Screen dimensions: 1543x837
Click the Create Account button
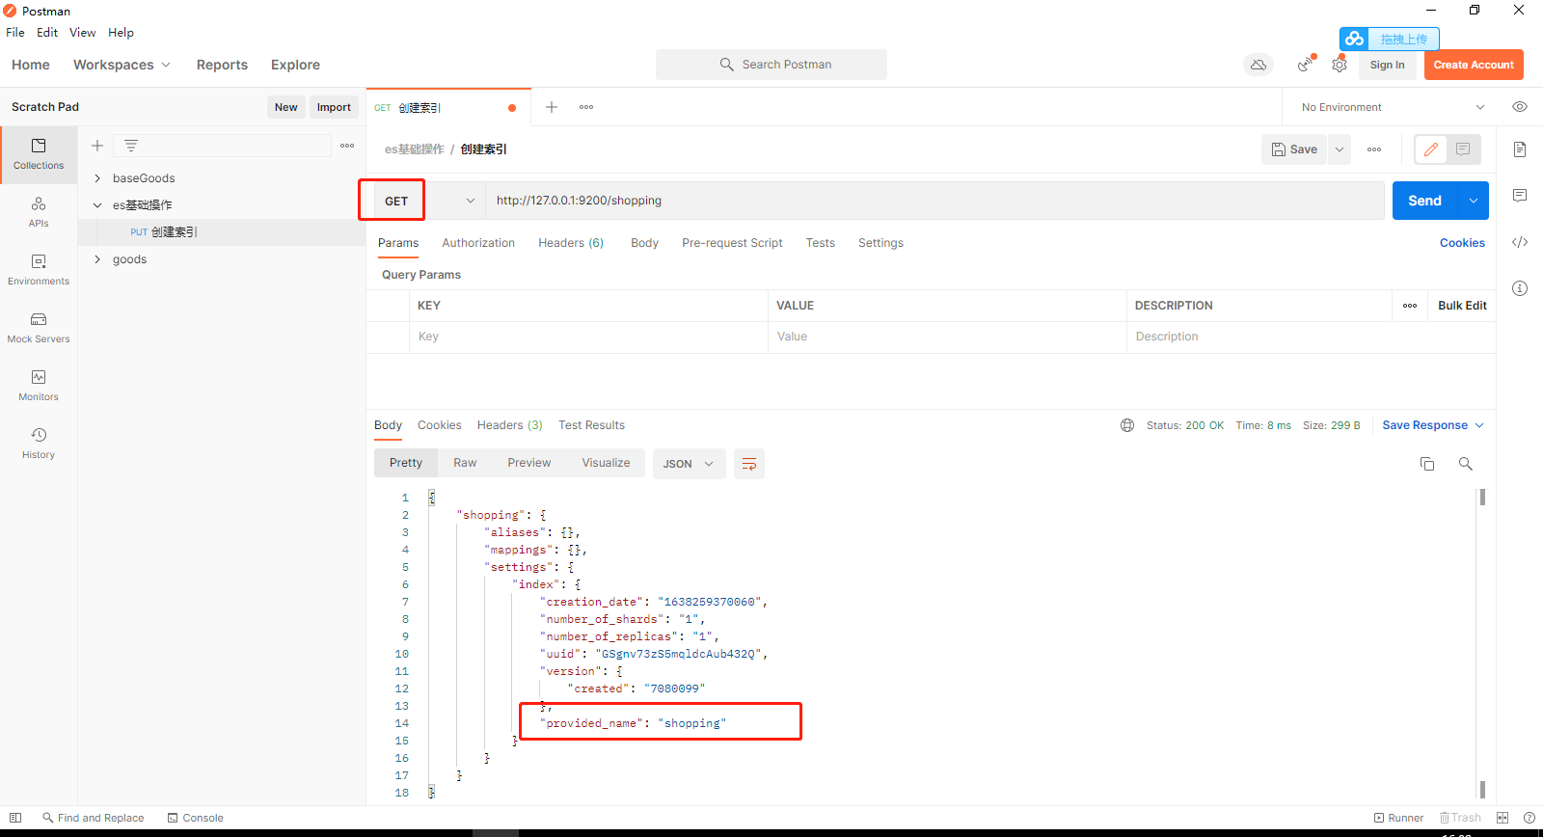pyautogui.click(x=1474, y=65)
